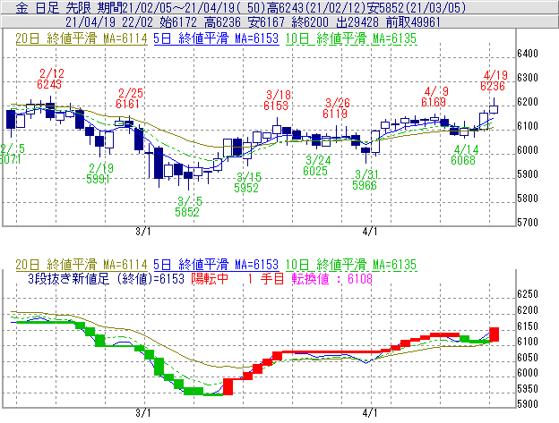559x423 pixels.
Task: Click the 5700 axis label on top chart
Action: click(528, 223)
